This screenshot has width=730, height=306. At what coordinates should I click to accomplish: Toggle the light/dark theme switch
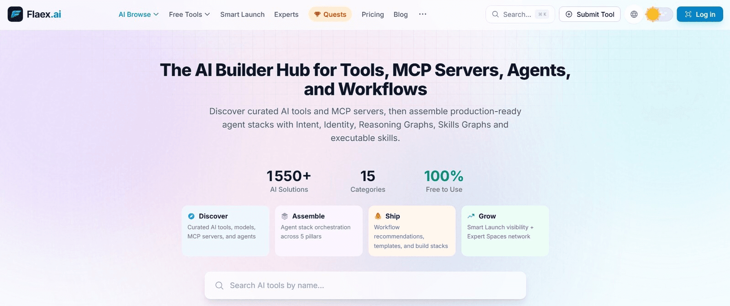coord(659,14)
